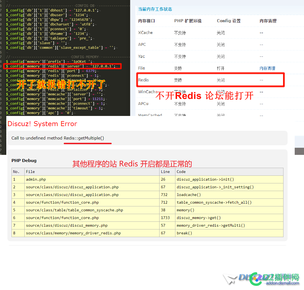Viewport: 304px width, 290px height.
Task: Click the PHP 扩展环境 column header
Action: pyautogui.click(x=188, y=21)
